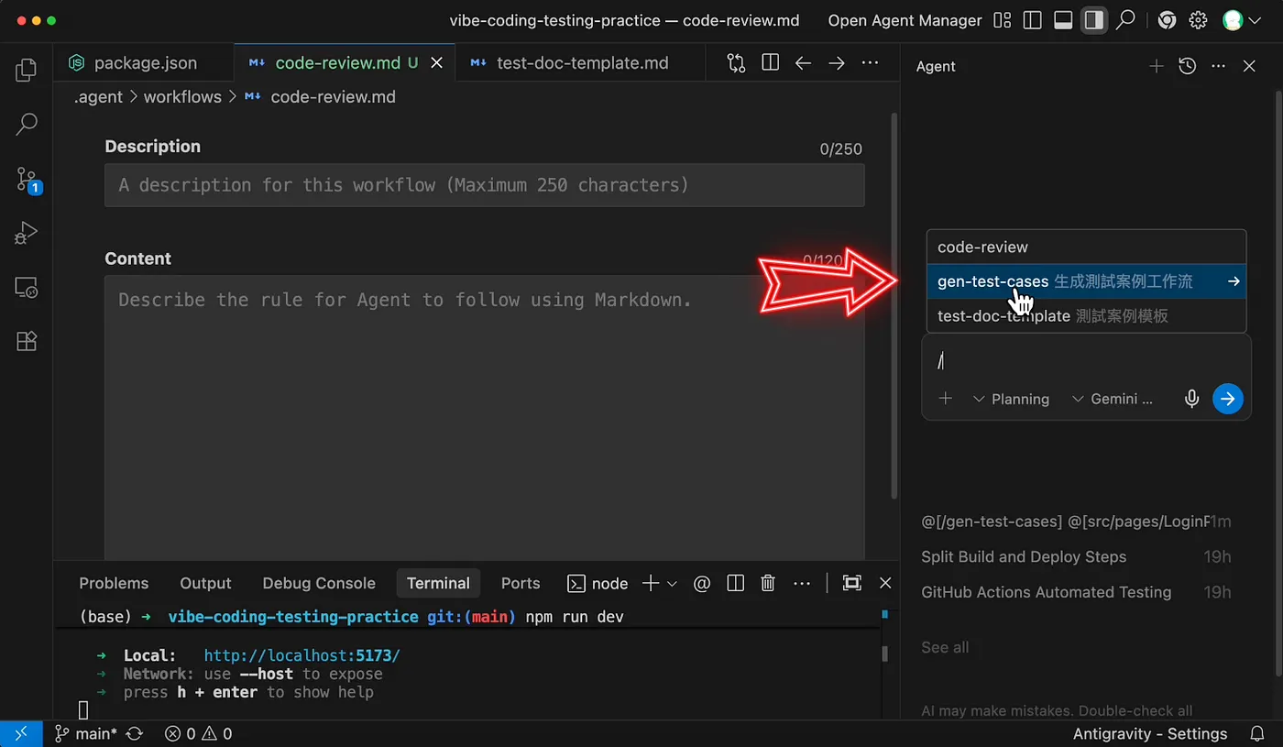
Task: Select test-doc-template suggestion
Action: (x=1087, y=316)
